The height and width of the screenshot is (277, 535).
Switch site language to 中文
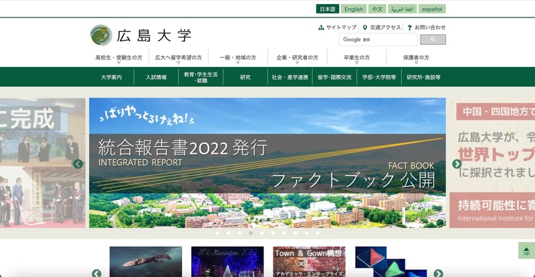(x=377, y=9)
